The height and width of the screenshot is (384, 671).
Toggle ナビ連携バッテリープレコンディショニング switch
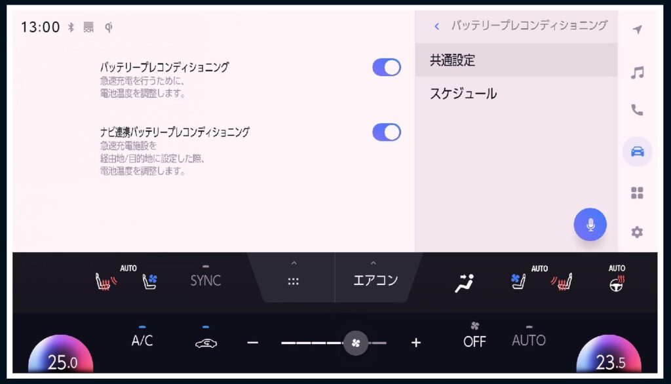387,132
